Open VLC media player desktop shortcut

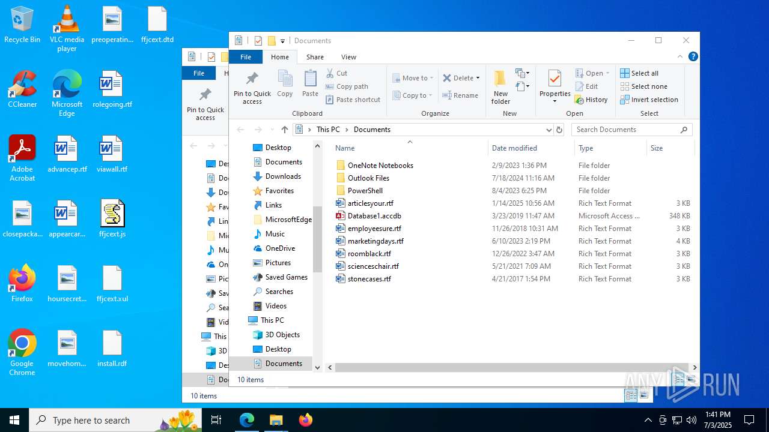67,28
